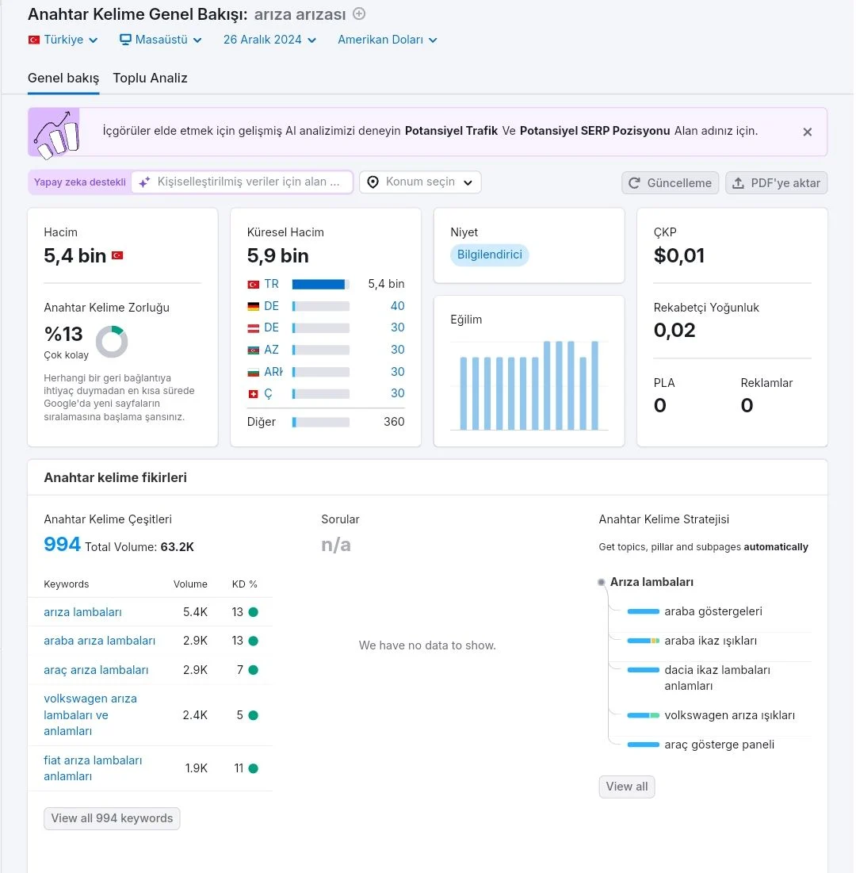Image resolution: width=856 pixels, height=873 pixels.
Task: Expand the 26 Aralık 2024 date selector
Action: pyautogui.click(x=270, y=40)
